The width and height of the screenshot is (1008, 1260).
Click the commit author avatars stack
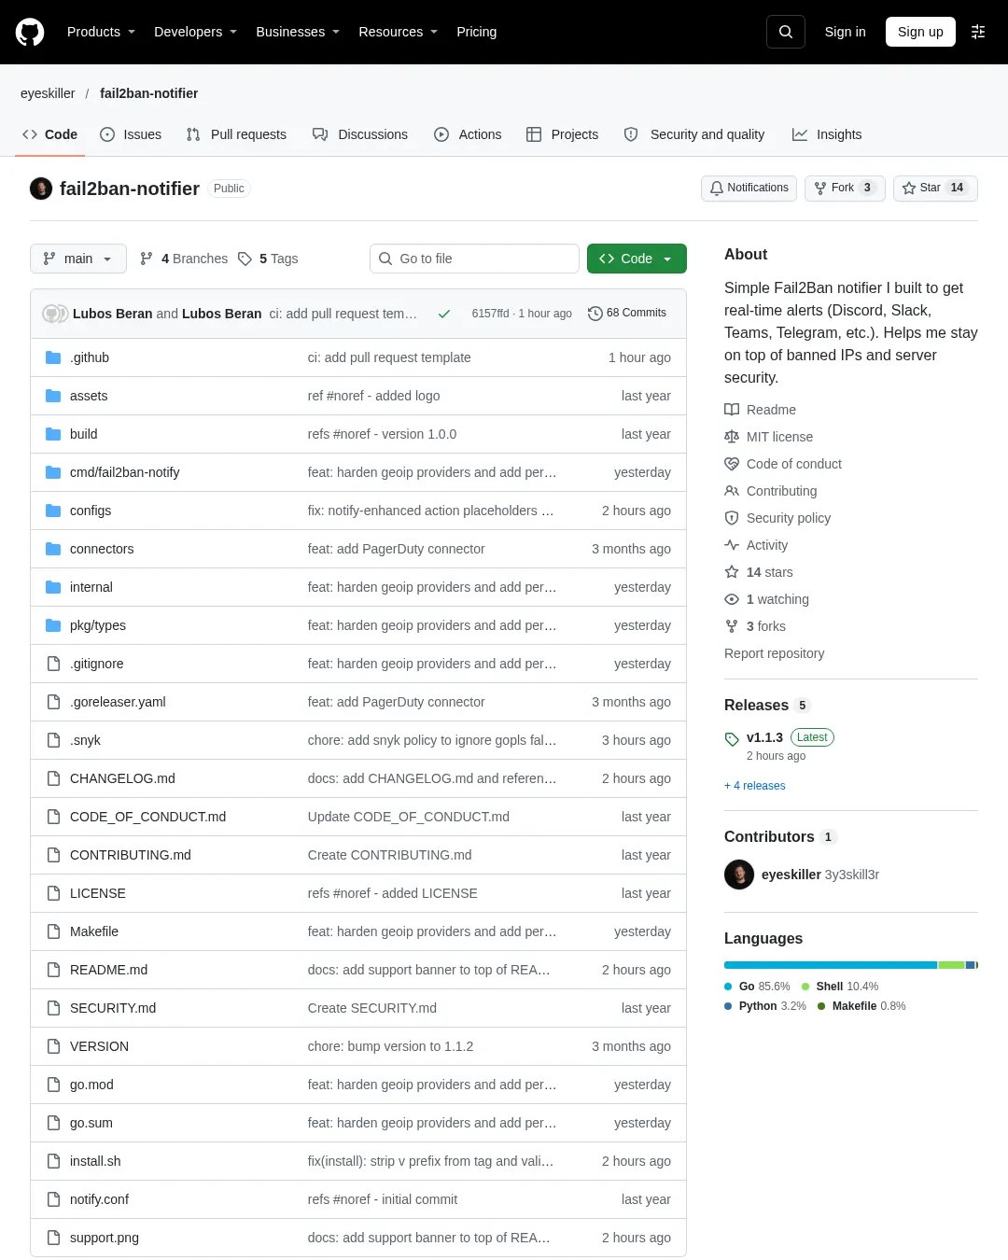click(x=55, y=314)
